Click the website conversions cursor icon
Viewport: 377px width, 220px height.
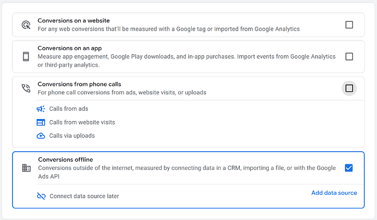point(26,25)
